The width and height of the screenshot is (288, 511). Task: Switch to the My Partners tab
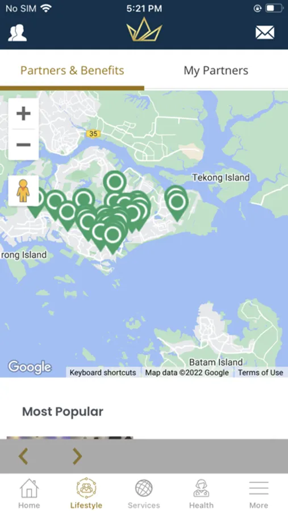pyautogui.click(x=216, y=70)
